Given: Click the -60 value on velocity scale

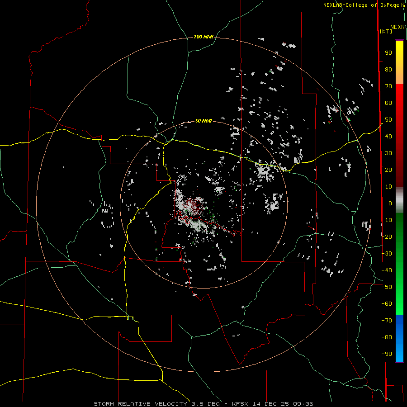Looking at the screenshot, I should pos(387,304).
